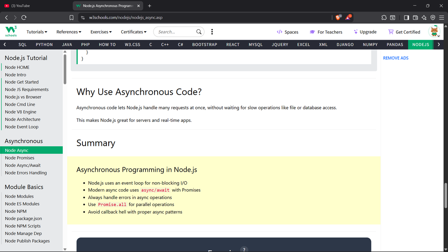Open Node ES Modules in the sidebar
Screen dimensions: 448x252
(x=22, y=204)
